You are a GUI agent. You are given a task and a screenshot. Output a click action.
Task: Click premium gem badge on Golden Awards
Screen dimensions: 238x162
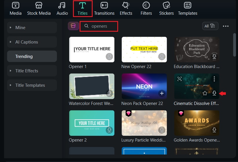click(x=181, y=113)
